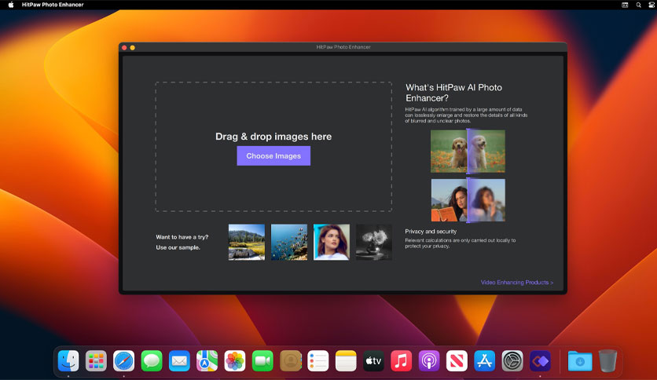This screenshot has width=657, height=380.
Task: Open Finder from the Dock
Action: click(68, 360)
